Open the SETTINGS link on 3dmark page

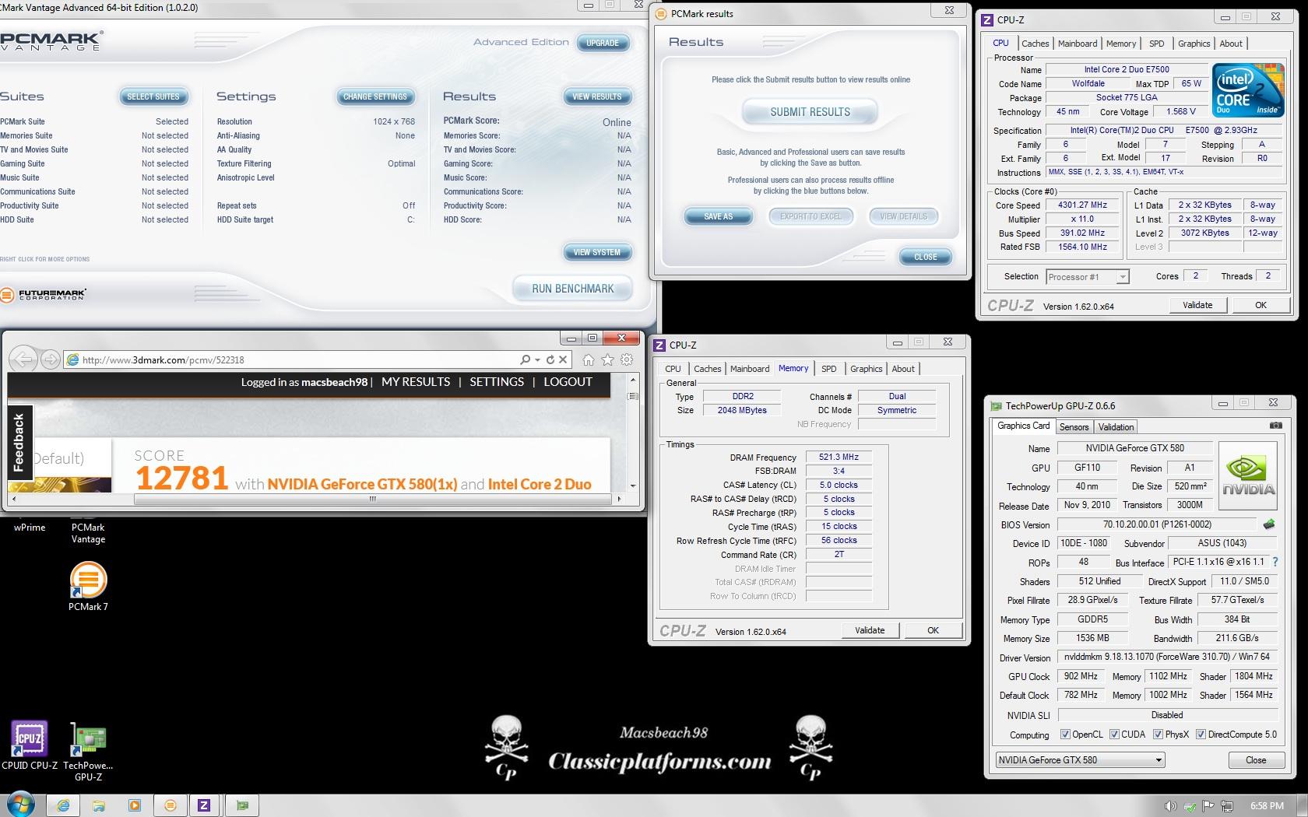497,382
